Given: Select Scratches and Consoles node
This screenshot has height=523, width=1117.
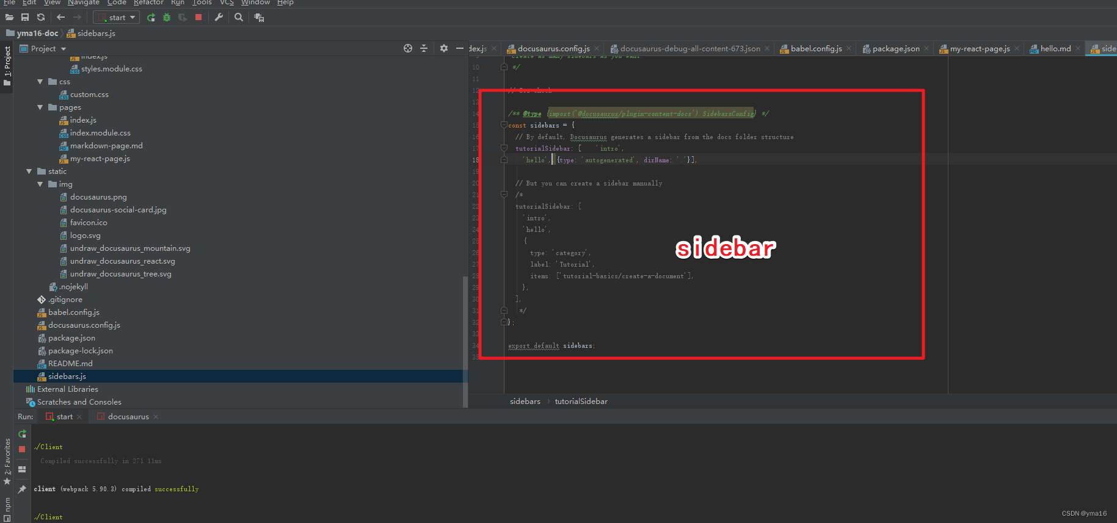Looking at the screenshot, I should [x=79, y=402].
